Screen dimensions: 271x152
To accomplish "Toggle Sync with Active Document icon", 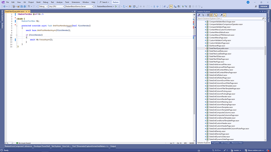I will click(x=215, y=15).
